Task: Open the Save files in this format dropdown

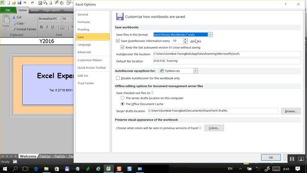Action: (x=210, y=35)
